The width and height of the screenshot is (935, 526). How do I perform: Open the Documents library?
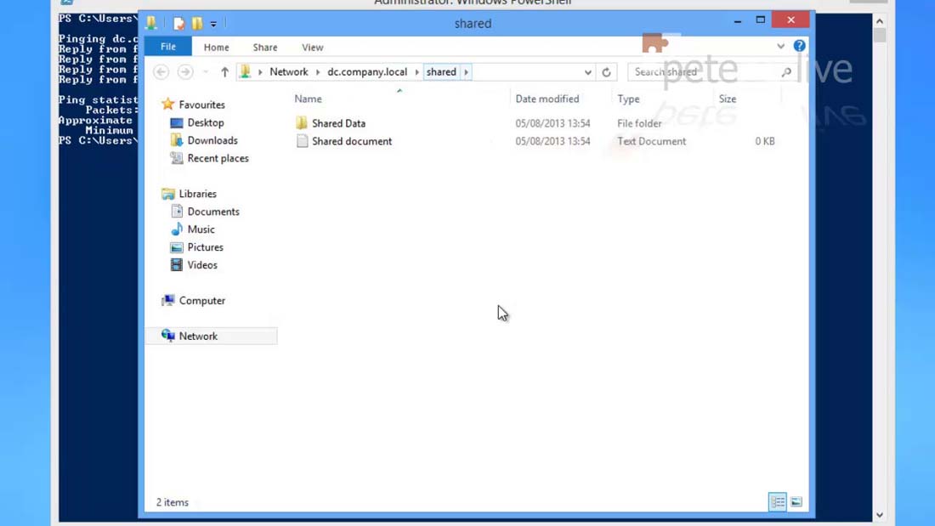(213, 212)
